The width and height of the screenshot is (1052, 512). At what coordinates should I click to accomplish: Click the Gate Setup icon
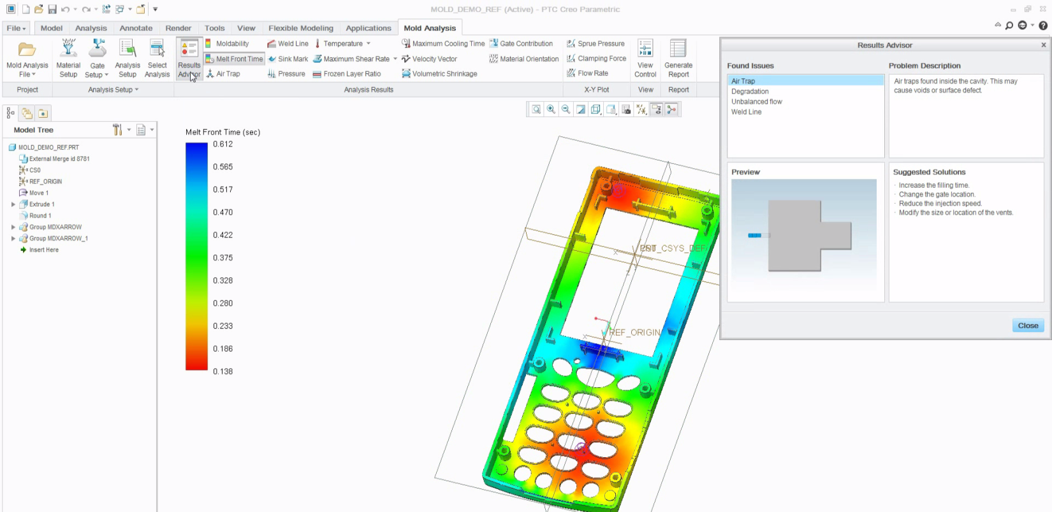pos(98,49)
